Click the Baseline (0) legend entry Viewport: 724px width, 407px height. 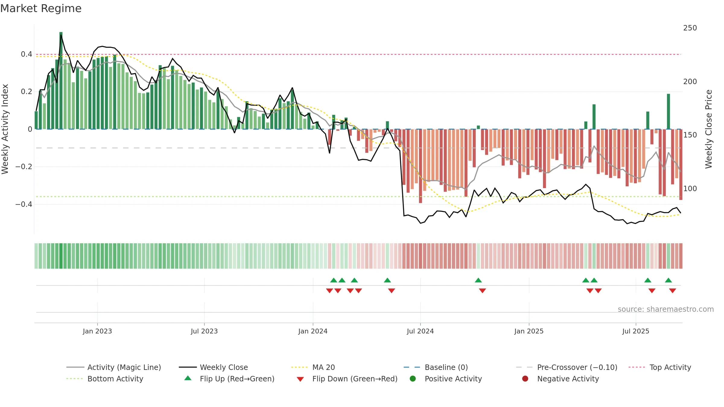click(x=436, y=367)
